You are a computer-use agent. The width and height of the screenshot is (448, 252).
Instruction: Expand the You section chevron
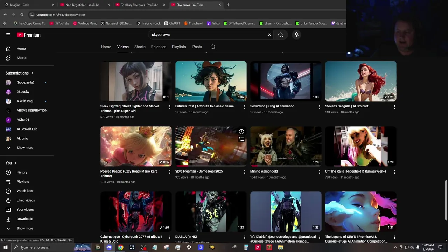click(15, 163)
